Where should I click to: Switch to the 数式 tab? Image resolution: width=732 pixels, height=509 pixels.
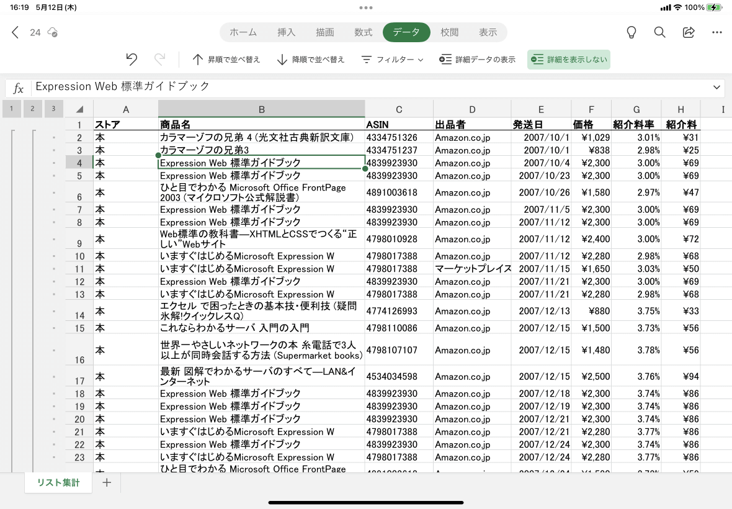click(x=363, y=32)
